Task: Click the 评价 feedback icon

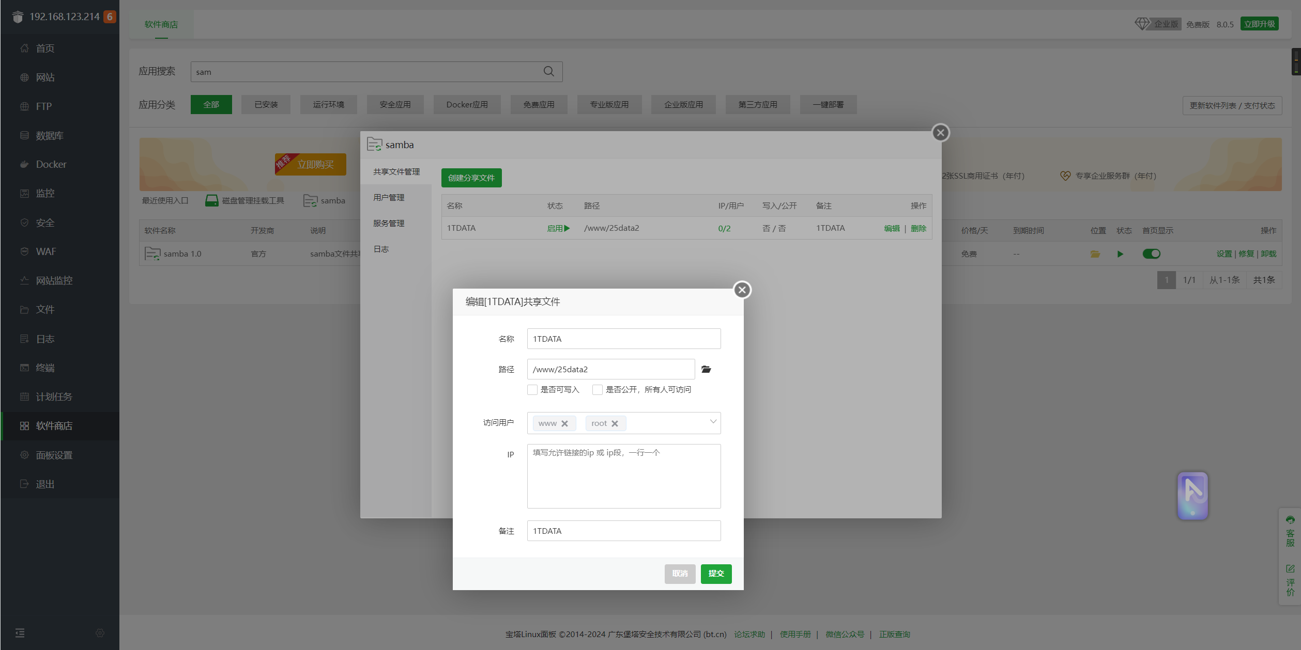Action: pos(1290,580)
